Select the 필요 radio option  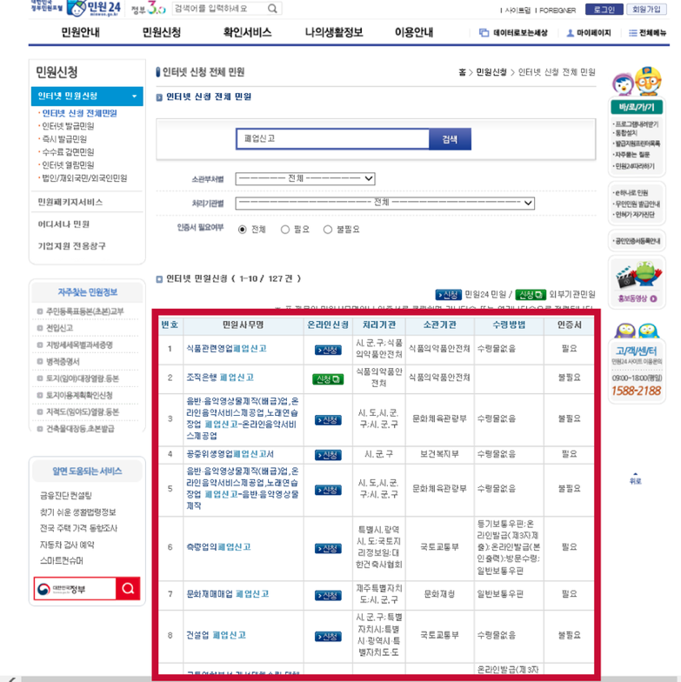[x=285, y=230]
